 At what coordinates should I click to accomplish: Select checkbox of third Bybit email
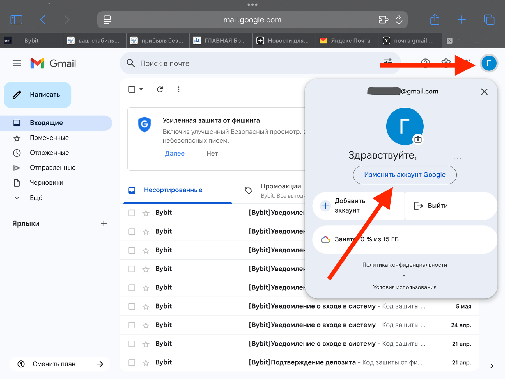(x=132, y=250)
